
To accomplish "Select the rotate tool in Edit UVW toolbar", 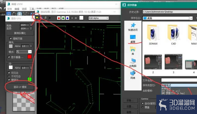I will 14,14.
